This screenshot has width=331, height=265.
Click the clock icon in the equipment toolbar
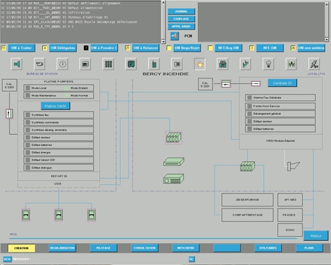63,64
